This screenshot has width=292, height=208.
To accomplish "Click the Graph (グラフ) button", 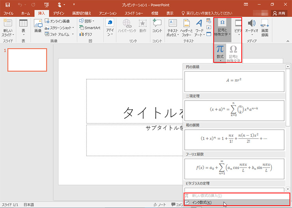I will tap(88, 34).
